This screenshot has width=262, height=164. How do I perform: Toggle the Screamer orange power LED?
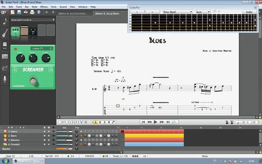pos(16,49)
